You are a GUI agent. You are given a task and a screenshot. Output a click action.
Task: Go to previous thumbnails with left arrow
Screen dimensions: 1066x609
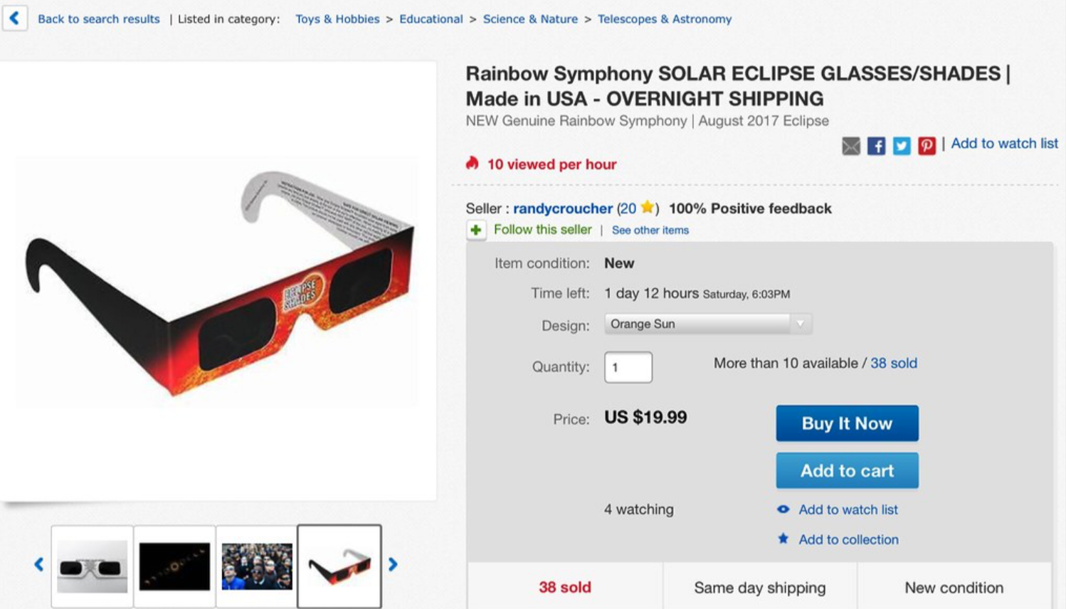coord(39,565)
